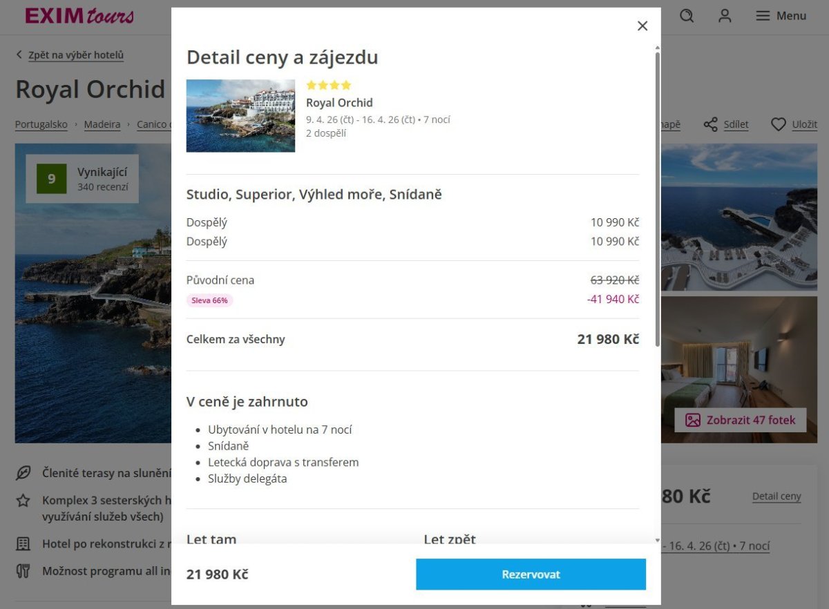The width and height of the screenshot is (829, 609).
Task: Click the share icon next to Sdílet
Action: pos(710,124)
